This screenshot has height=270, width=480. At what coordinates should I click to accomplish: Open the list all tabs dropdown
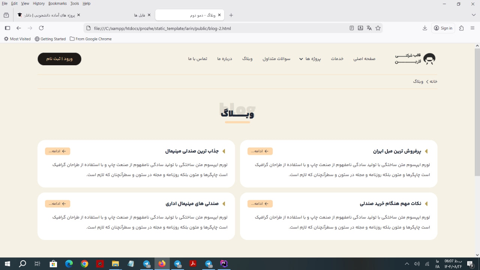pos(473,15)
